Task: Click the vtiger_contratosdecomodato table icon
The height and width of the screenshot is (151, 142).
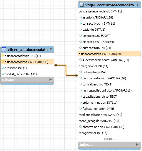Action: pyautogui.click(x=82, y=5)
